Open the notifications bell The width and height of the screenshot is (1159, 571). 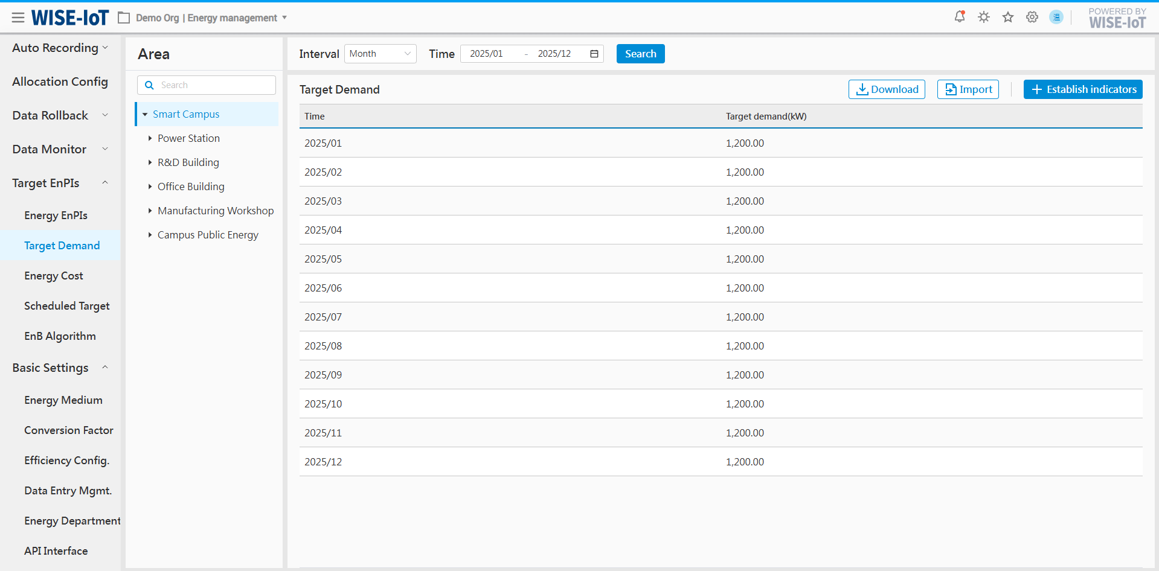coord(959,17)
